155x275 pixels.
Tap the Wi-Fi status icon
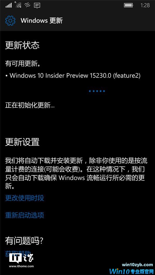[x=18, y=5]
